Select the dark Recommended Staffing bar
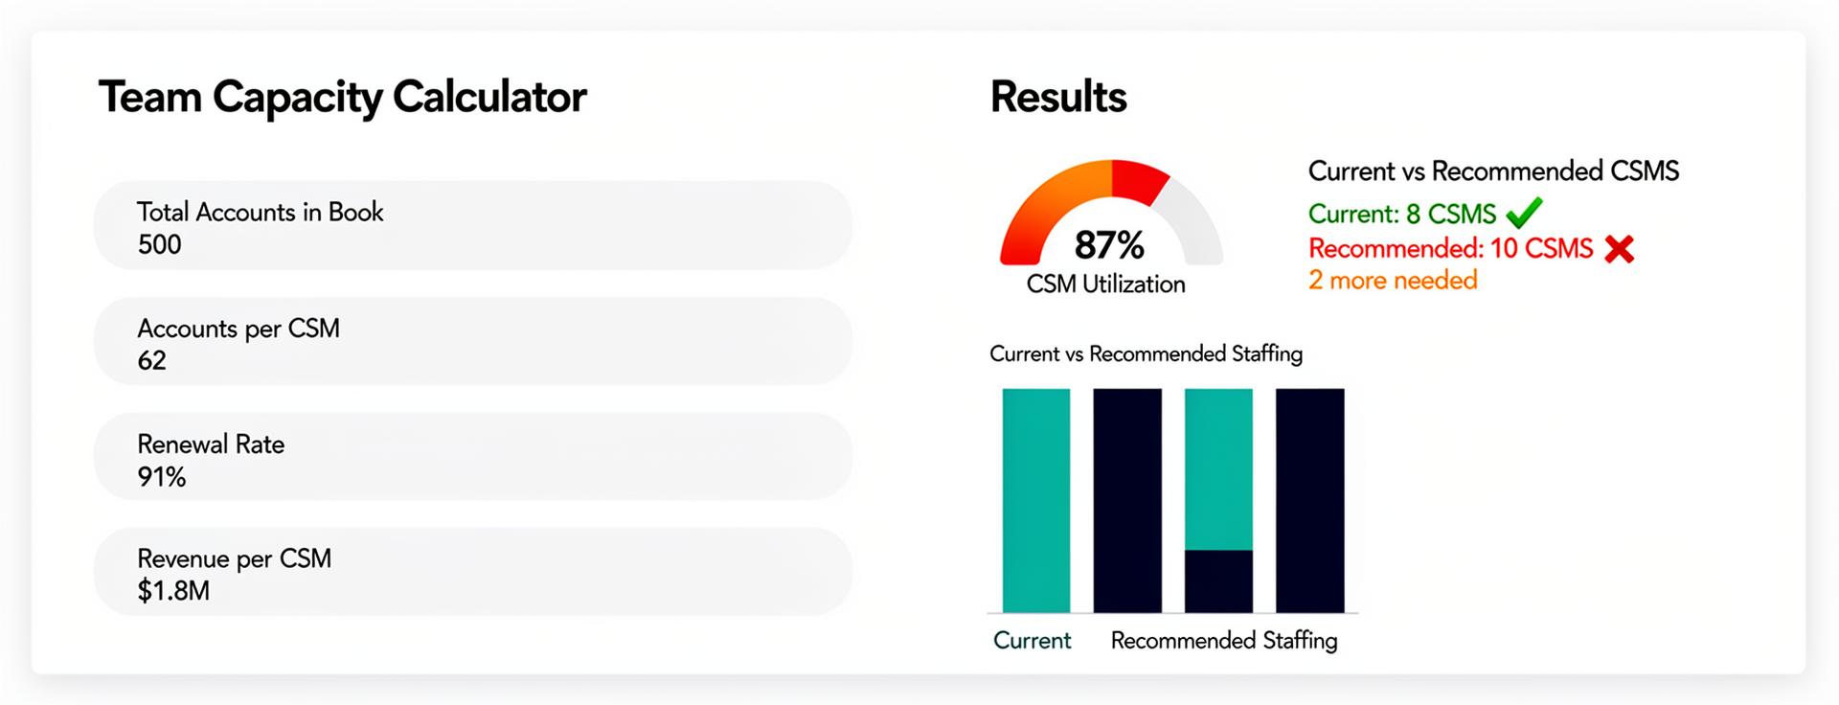This screenshot has width=1839, height=705. tap(1127, 498)
